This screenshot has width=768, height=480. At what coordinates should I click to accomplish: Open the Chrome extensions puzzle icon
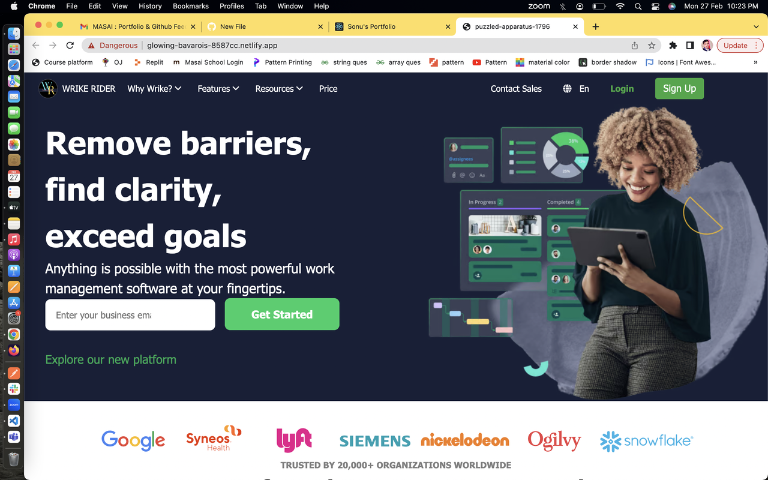point(673,46)
